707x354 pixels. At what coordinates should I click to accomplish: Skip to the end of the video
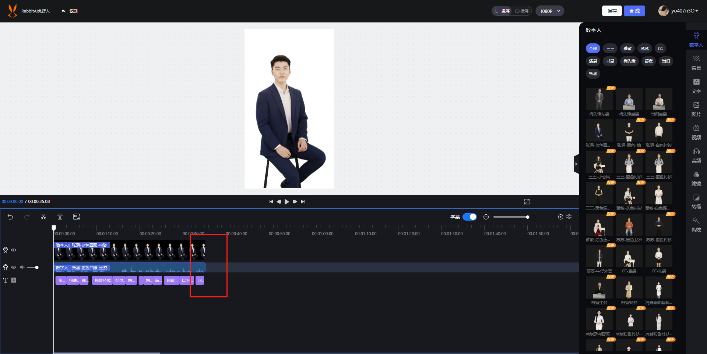(x=303, y=201)
